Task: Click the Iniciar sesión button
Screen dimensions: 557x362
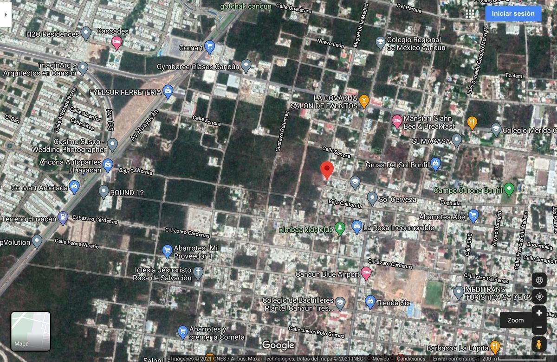Action: click(x=513, y=13)
